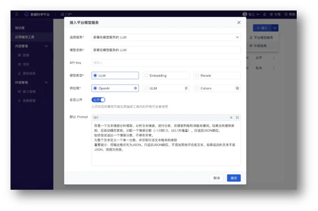Open the more options for the 私有 row
Image resolution: width=318 pixels, height=211 pixels.
click(x=273, y=68)
